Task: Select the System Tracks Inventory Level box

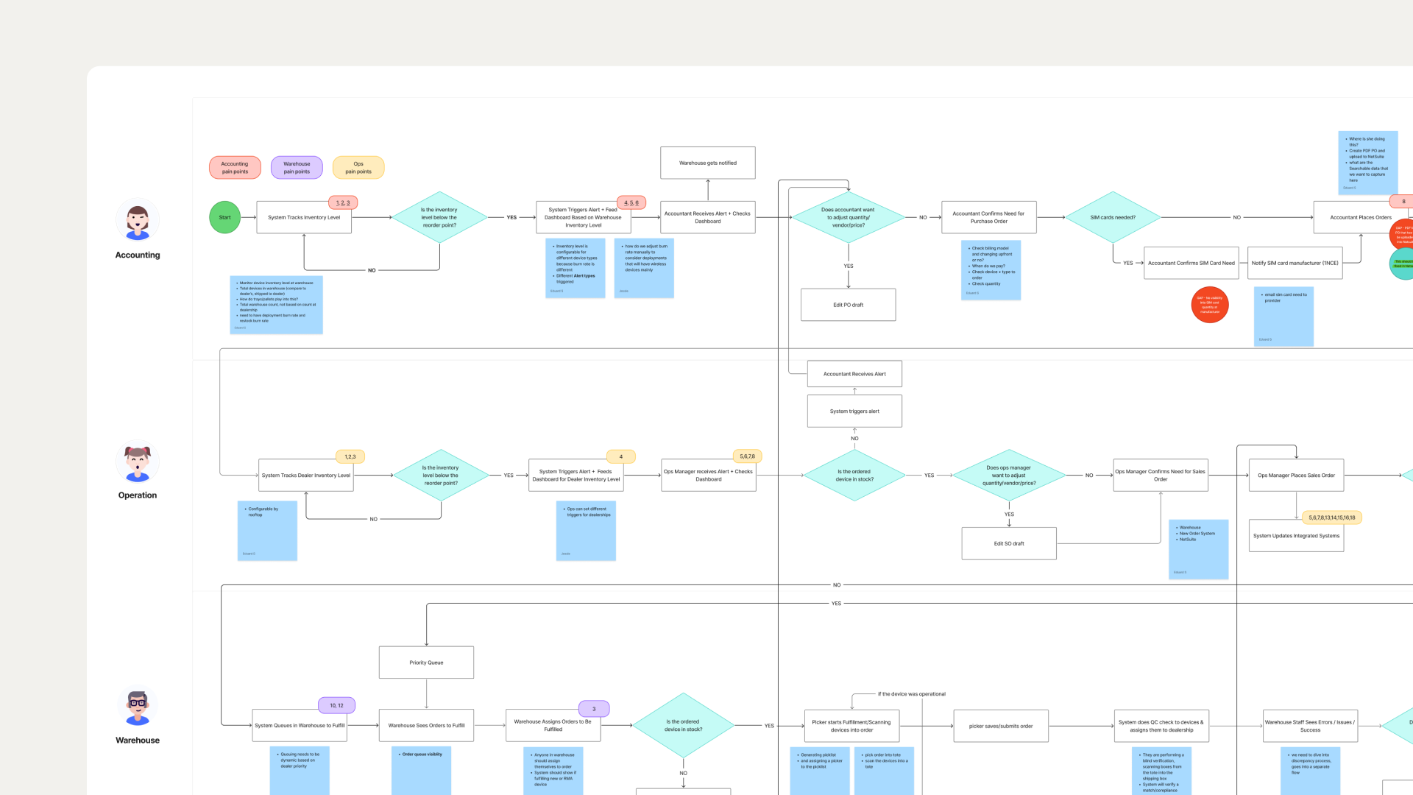Action: click(x=304, y=217)
